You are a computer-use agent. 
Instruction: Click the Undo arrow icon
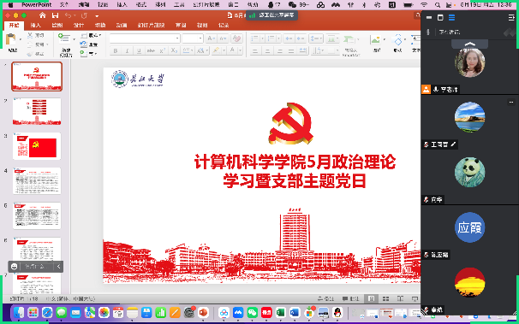point(69,15)
